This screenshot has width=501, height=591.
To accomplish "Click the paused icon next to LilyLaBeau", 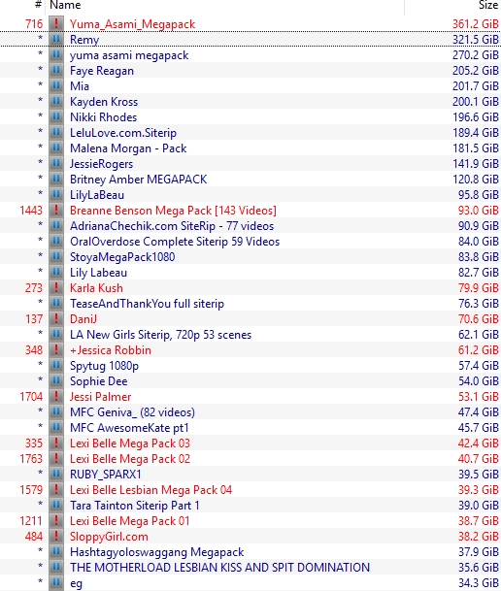I will 56,195.
